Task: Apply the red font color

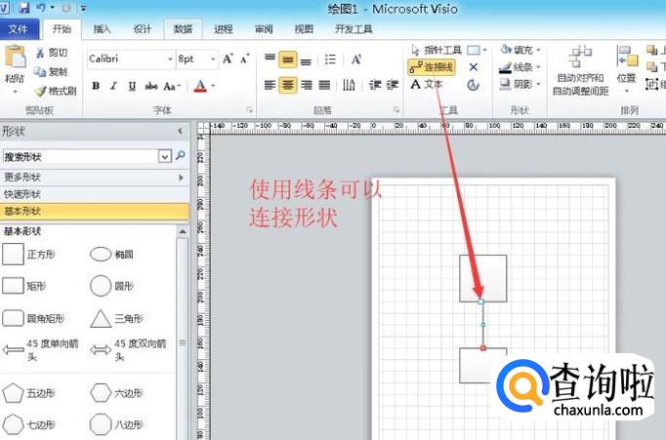Action: (200, 86)
